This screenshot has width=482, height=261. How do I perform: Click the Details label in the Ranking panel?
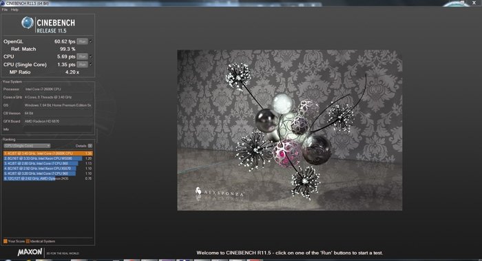[x=81, y=146]
